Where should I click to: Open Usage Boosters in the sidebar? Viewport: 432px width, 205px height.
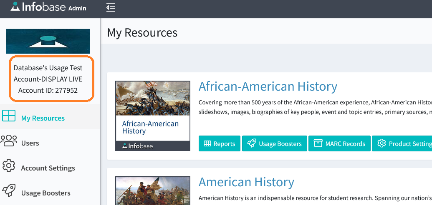(x=46, y=193)
